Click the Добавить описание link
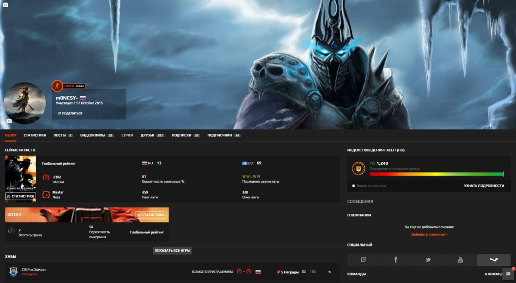 coord(429,234)
